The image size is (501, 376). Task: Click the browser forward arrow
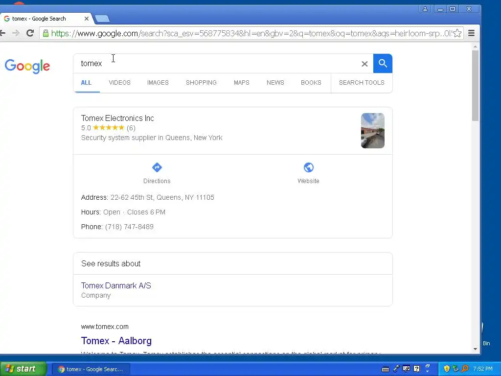tap(16, 33)
